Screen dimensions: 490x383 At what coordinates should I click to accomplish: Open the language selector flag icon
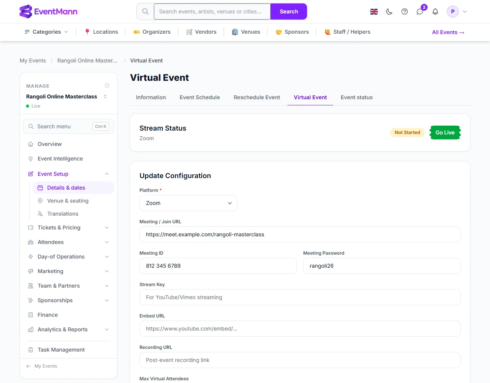click(x=374, y=11)
